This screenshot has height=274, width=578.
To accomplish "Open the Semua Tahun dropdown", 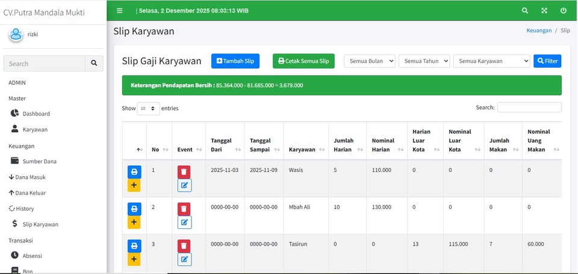I will pyautogui.click(x=424, y=61).
